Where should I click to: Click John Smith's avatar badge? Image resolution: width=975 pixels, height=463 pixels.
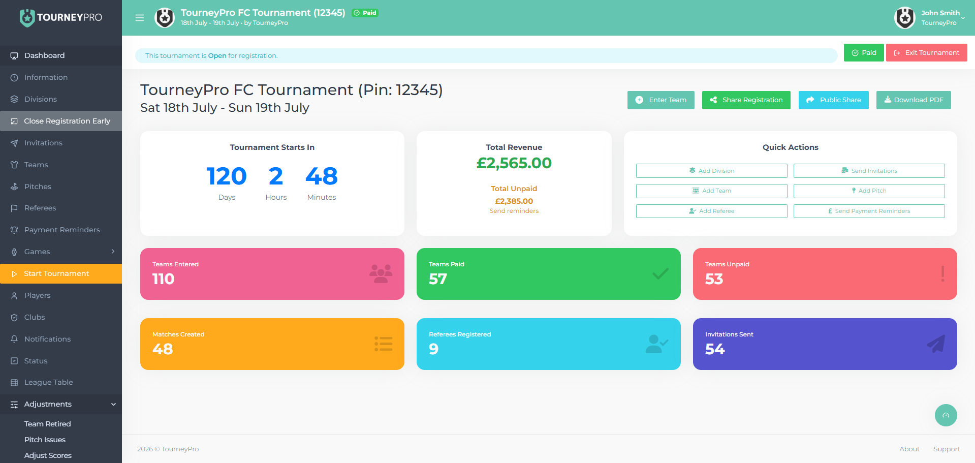pos(904,17)
